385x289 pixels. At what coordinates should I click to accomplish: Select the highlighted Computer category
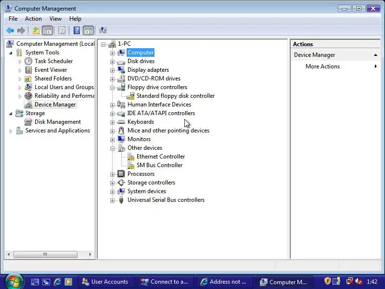(141, 53)
